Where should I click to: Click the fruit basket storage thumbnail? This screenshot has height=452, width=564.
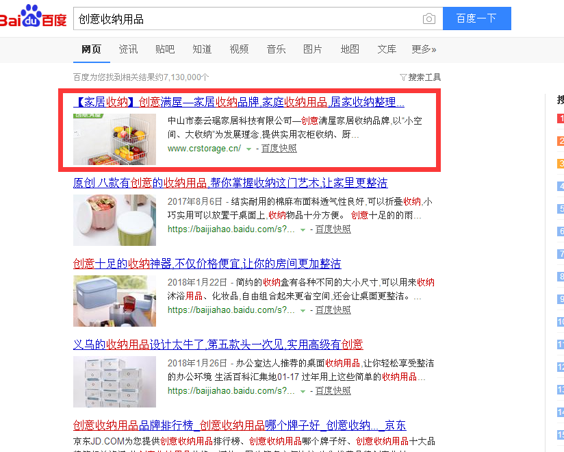(x=114, y=139)
